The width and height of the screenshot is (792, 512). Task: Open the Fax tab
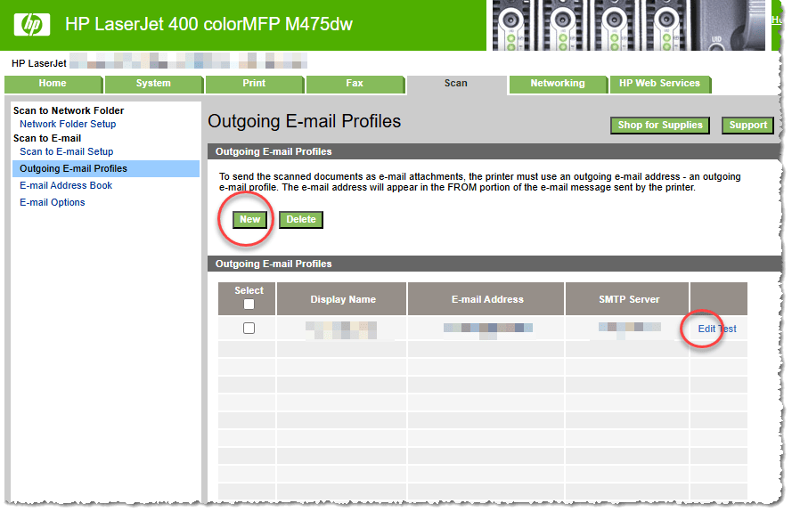[355, 84]
